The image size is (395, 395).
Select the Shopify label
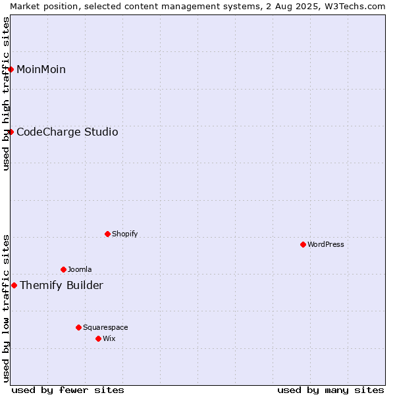pyautogui.click(x=124, y=234)
